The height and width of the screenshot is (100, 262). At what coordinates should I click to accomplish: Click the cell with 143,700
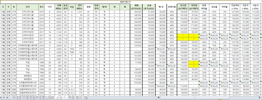point(183,79)
